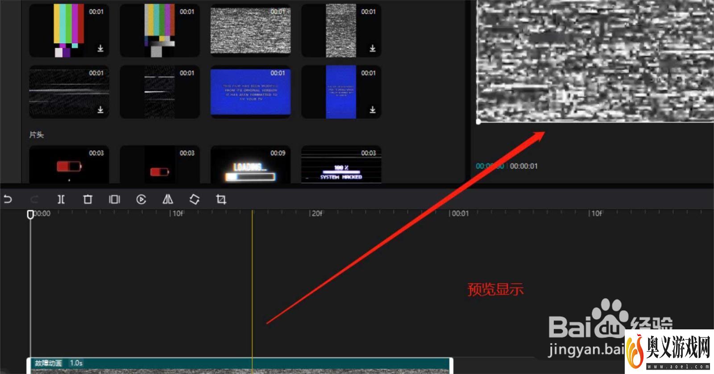Viewport: 714px width, 374px height.
Task: Download the horizontal glitch lines clip
Action: point(100,109)
